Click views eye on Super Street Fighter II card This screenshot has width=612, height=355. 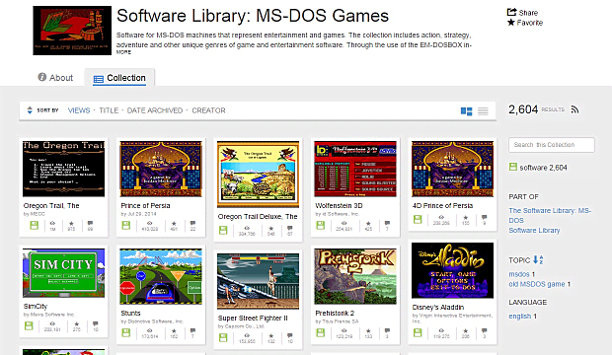[247, 335]
